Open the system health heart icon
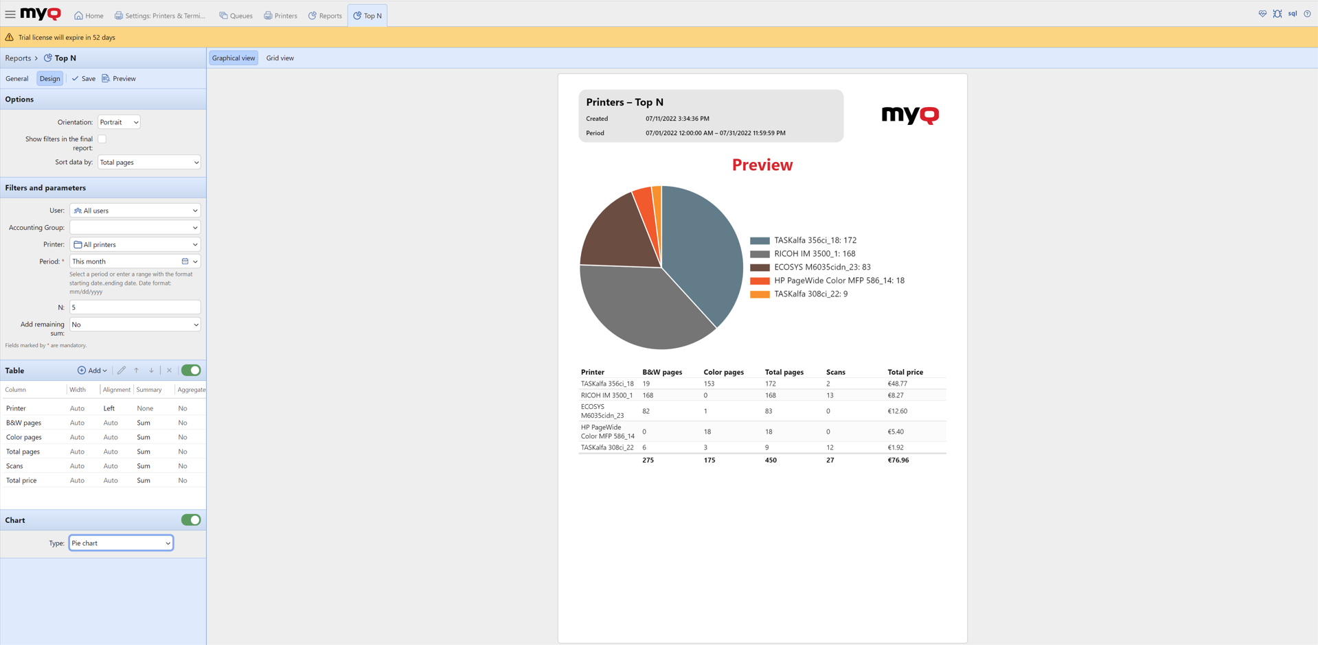The width and height of the screenshot is (1318, 645). 1262,14
